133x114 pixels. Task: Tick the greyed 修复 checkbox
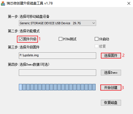coord(96,46)
